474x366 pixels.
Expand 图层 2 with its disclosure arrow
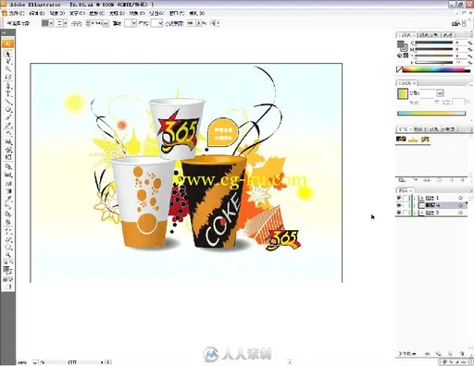(415, 213)
